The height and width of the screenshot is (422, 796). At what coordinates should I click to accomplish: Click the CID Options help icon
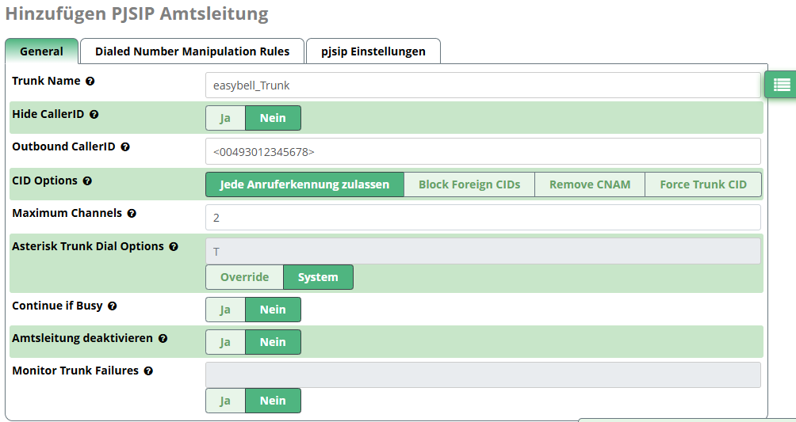coord(87,181)
